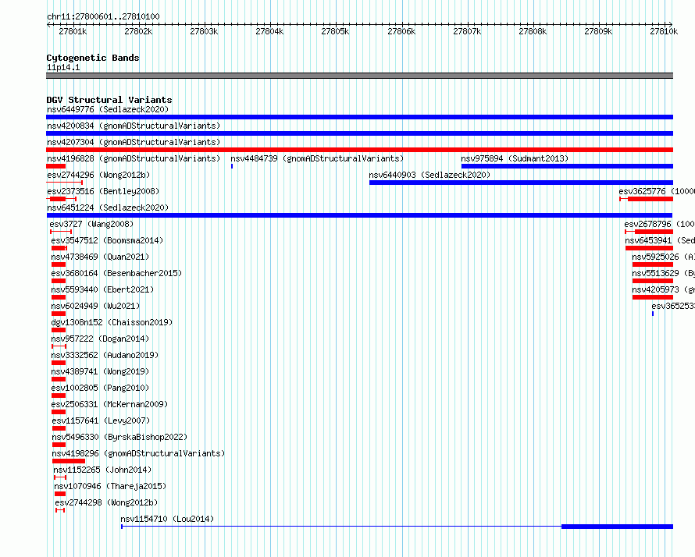Click the chr11:27800601..27810100 coordinate text
The height and width of the screenshot is (557, 695).
point(103,16)
